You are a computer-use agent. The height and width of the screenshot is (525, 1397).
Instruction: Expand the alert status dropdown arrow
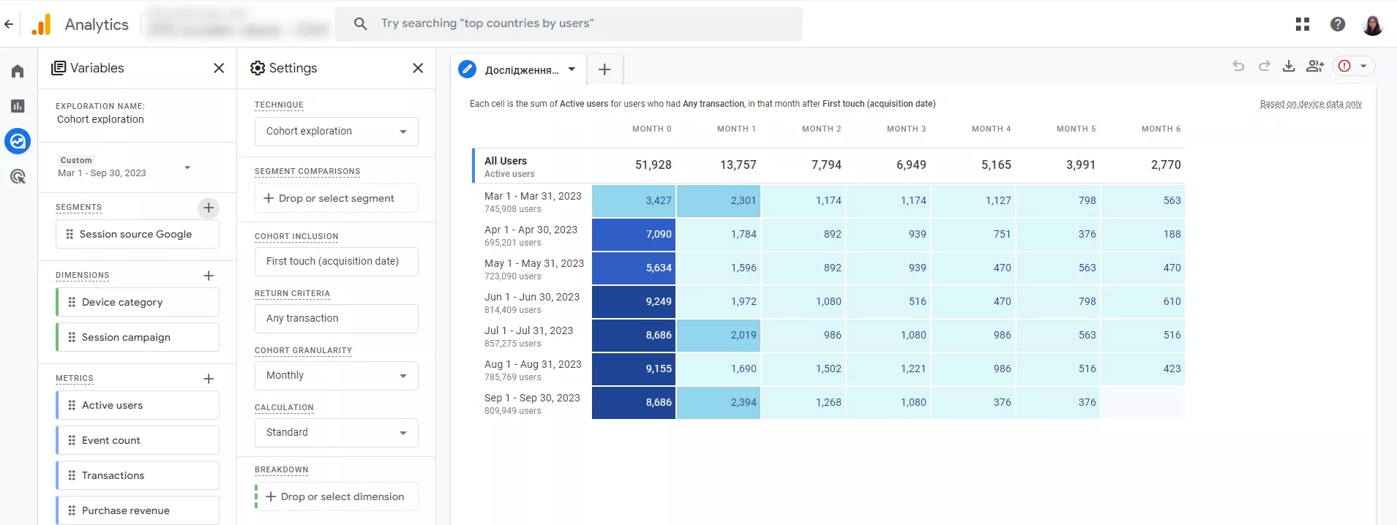tap(1363, 66)
